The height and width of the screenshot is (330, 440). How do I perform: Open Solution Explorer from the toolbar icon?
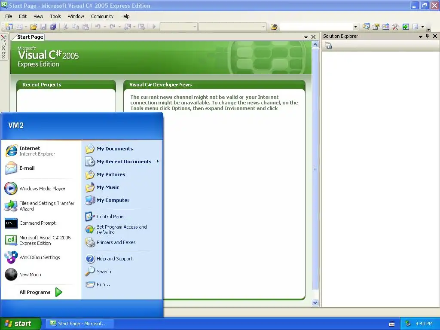click(366, 27)
